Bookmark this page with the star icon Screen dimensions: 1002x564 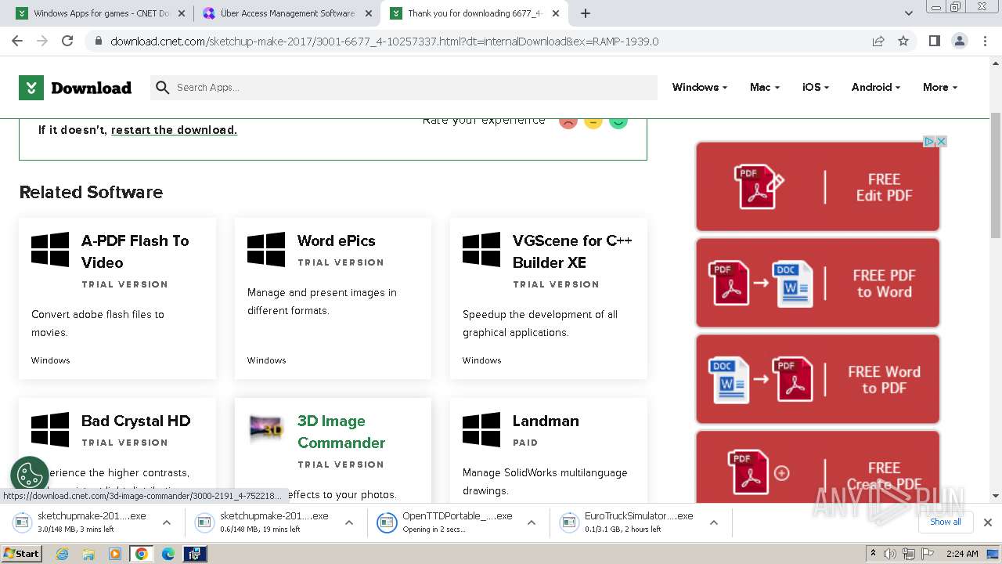[x=903, y=41]
